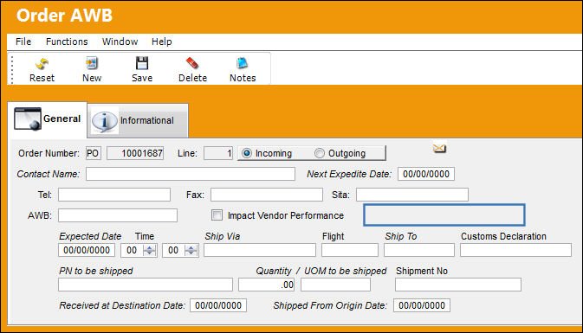Switch to the Informational tab label
This screenshot has width=583, height=333.
(147, 120)
